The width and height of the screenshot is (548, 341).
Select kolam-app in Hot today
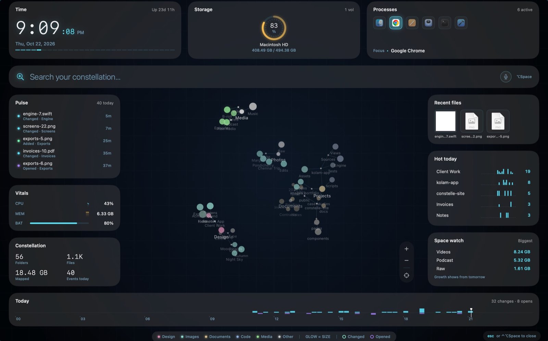tap(483, 182)
